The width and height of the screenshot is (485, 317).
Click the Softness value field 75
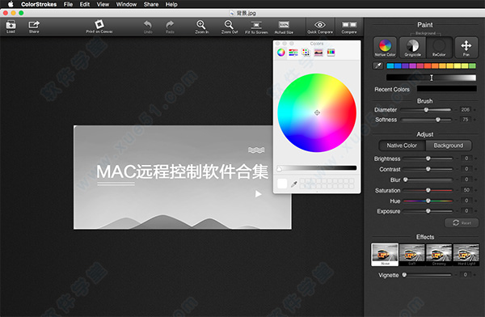[x=466, y=120]
